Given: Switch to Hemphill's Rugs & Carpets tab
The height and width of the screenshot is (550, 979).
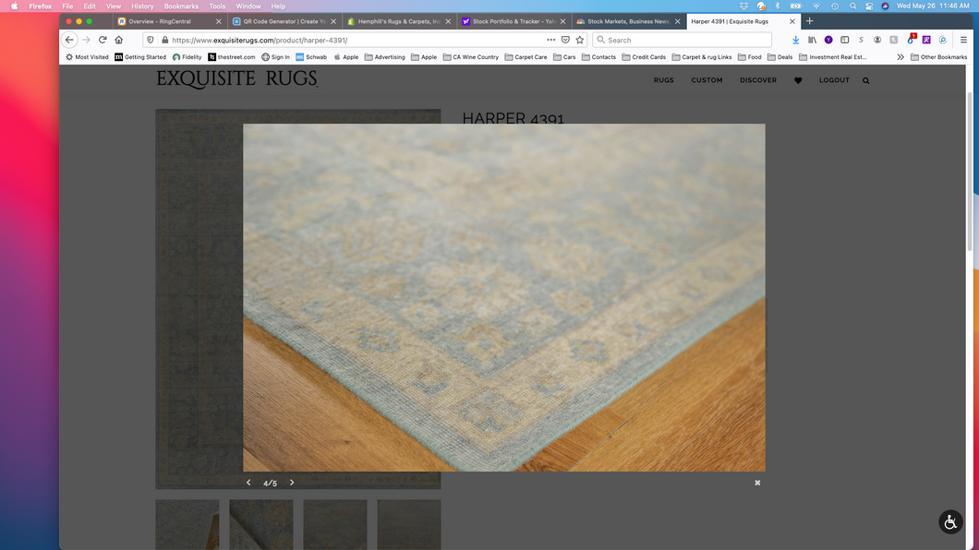Looking at the screenshot, I should point(398,21).
